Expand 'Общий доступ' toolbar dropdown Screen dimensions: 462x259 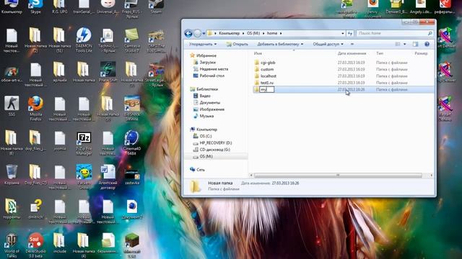coord(328,44)
